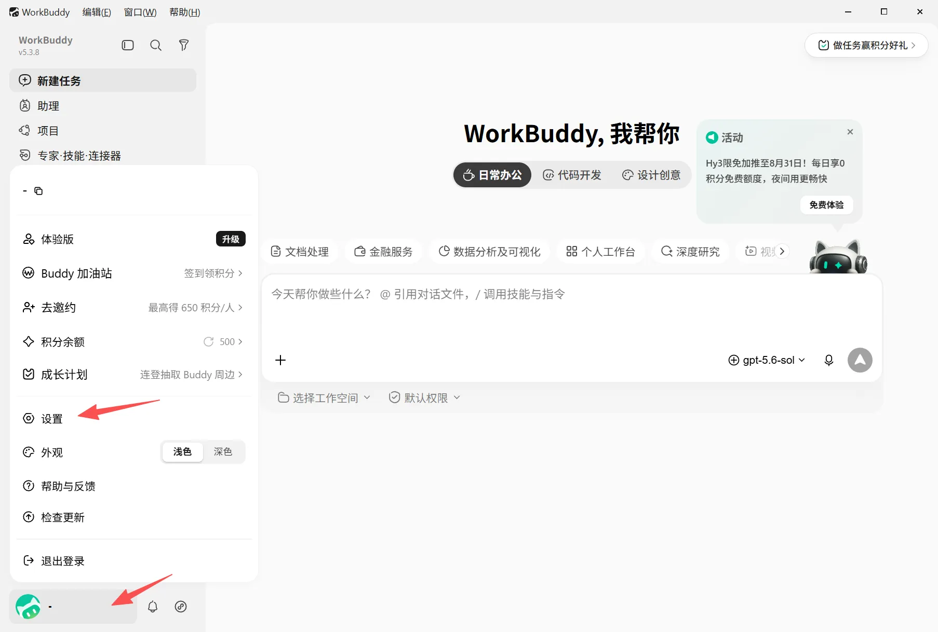Open 设置 settings from the menu
The width and height of the screenshot is (938, 632).
[134, 419]
